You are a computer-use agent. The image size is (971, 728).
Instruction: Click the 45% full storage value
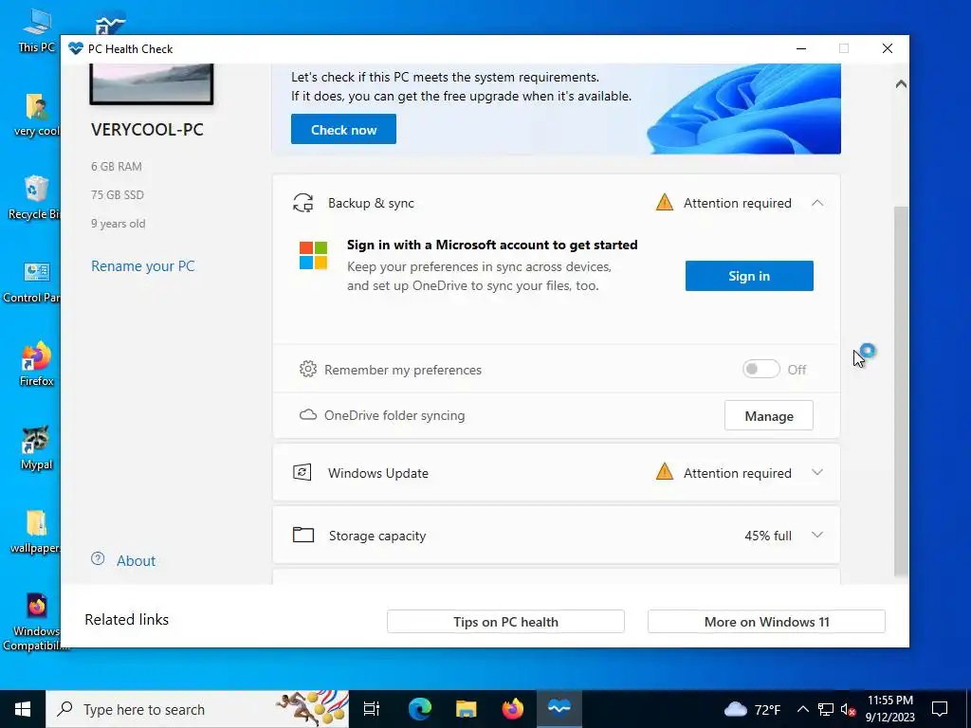[x=768, y=536]
